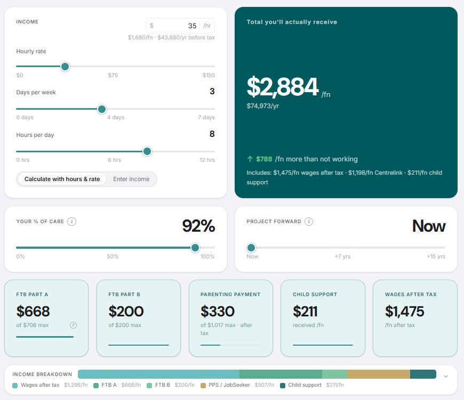Click the $150 hourly rate label
Screen dimensions: 464x400
click(x=209, y=75)
